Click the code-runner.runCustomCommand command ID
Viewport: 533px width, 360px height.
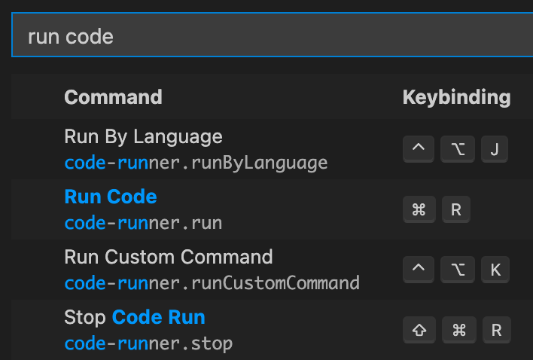(x=212, y=283)
